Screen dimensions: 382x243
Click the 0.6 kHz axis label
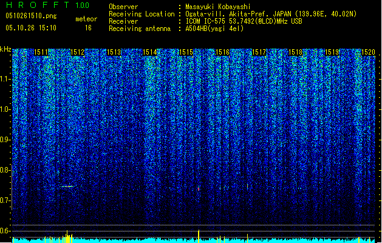click(x=5, y=231)
